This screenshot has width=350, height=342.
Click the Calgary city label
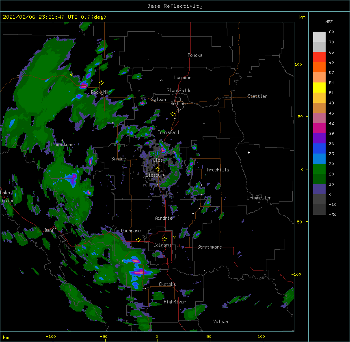pyautogui.click(x=162, y=245)
